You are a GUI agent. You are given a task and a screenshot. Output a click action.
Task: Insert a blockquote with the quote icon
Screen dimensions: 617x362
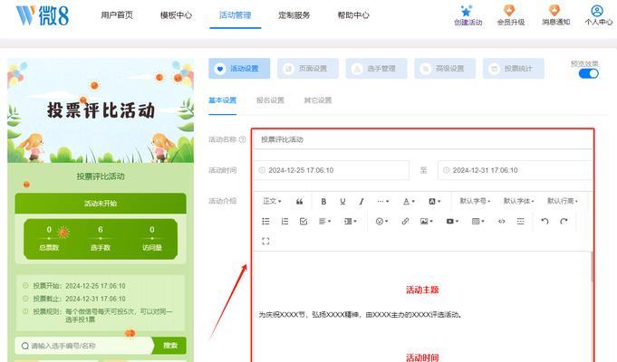pos(300,201)
